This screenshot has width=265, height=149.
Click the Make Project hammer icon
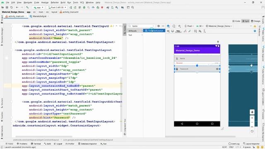[x=27, y=7]
